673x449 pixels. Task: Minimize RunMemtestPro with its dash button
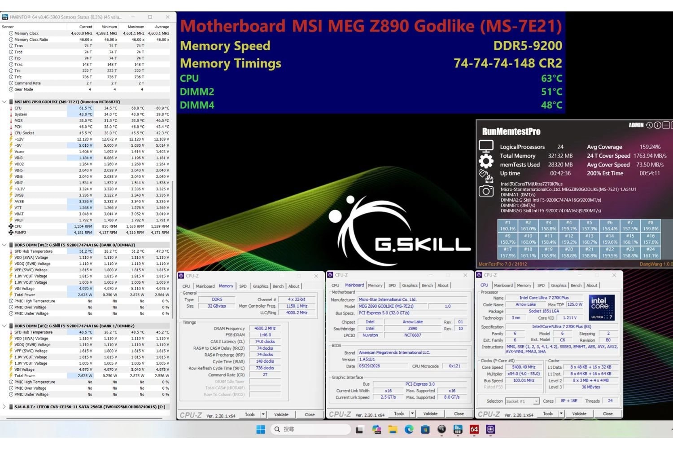[666, 125]
